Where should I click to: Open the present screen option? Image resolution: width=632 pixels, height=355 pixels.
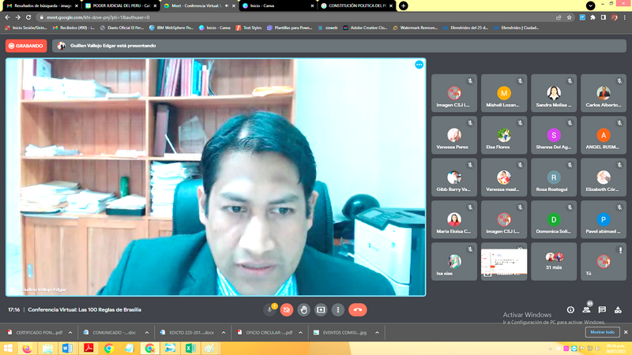(x=321, y=310)
